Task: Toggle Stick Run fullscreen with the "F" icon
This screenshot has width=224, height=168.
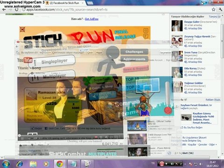Action: (x=146, y=36)
